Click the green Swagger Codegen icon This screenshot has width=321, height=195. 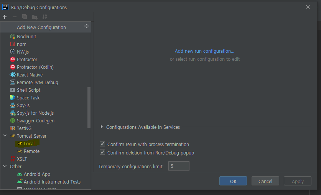click(13, 121)
